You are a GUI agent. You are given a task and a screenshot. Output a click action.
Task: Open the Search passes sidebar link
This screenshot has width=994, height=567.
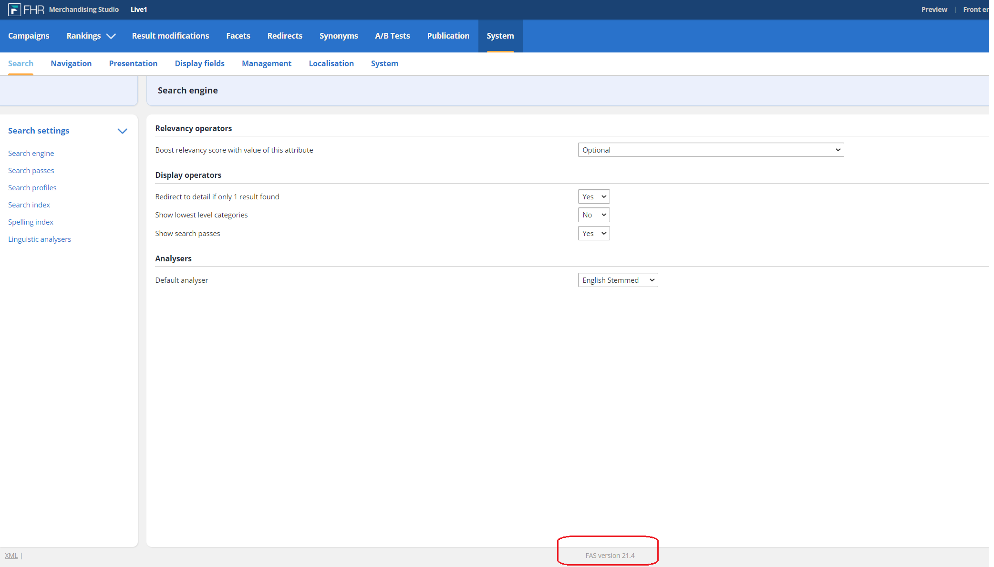[x=31, y=170]
